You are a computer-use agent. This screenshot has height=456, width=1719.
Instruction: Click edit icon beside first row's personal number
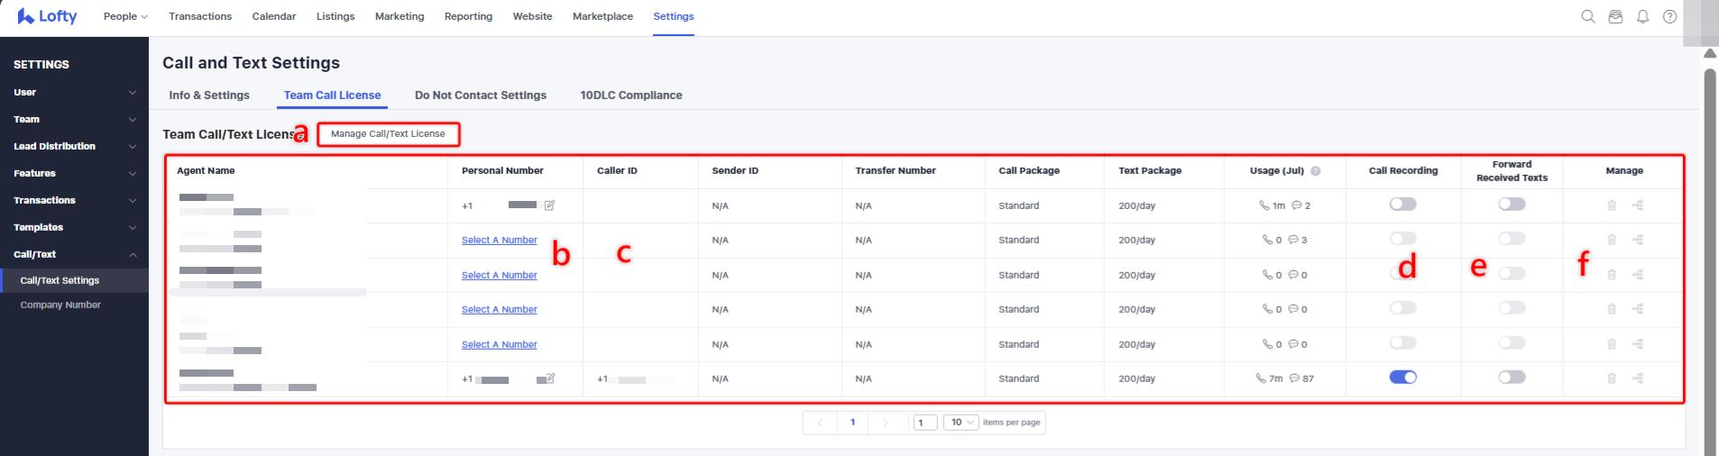pos(549,205)
